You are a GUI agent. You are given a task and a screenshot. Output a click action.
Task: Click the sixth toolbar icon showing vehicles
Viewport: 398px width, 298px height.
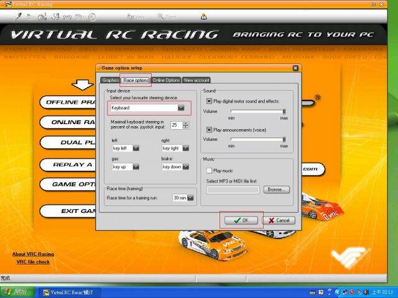(80, 17)
